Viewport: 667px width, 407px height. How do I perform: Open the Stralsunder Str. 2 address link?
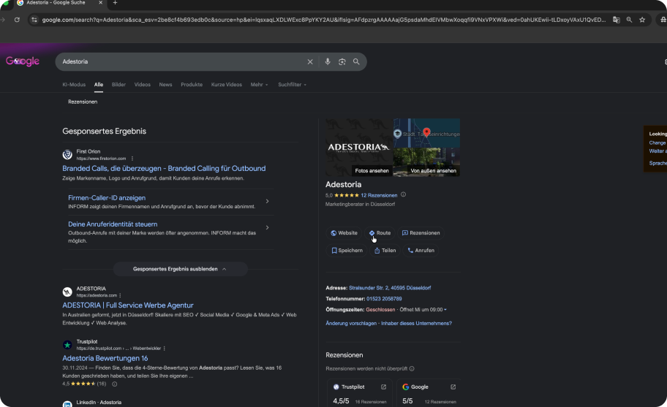(390, 288)
